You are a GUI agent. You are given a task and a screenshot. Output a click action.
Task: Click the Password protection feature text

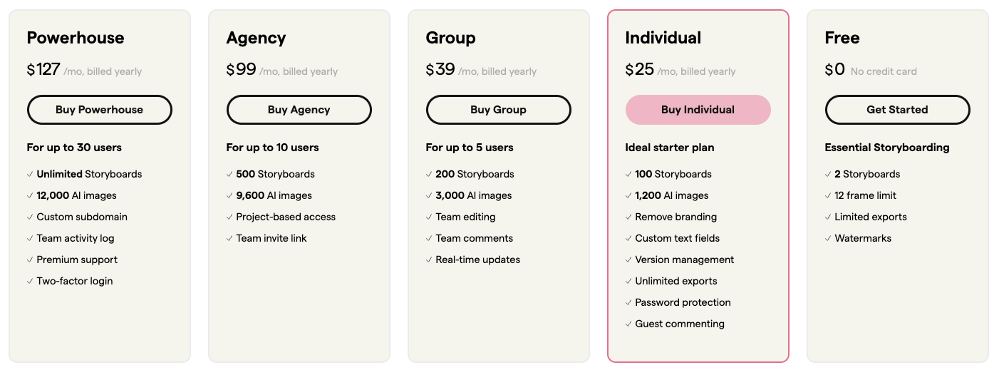point(683,302)
